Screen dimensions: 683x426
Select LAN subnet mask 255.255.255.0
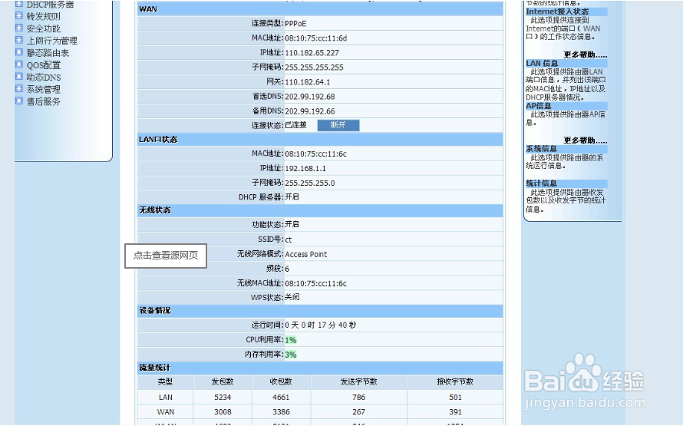click(x=310, y=183)
